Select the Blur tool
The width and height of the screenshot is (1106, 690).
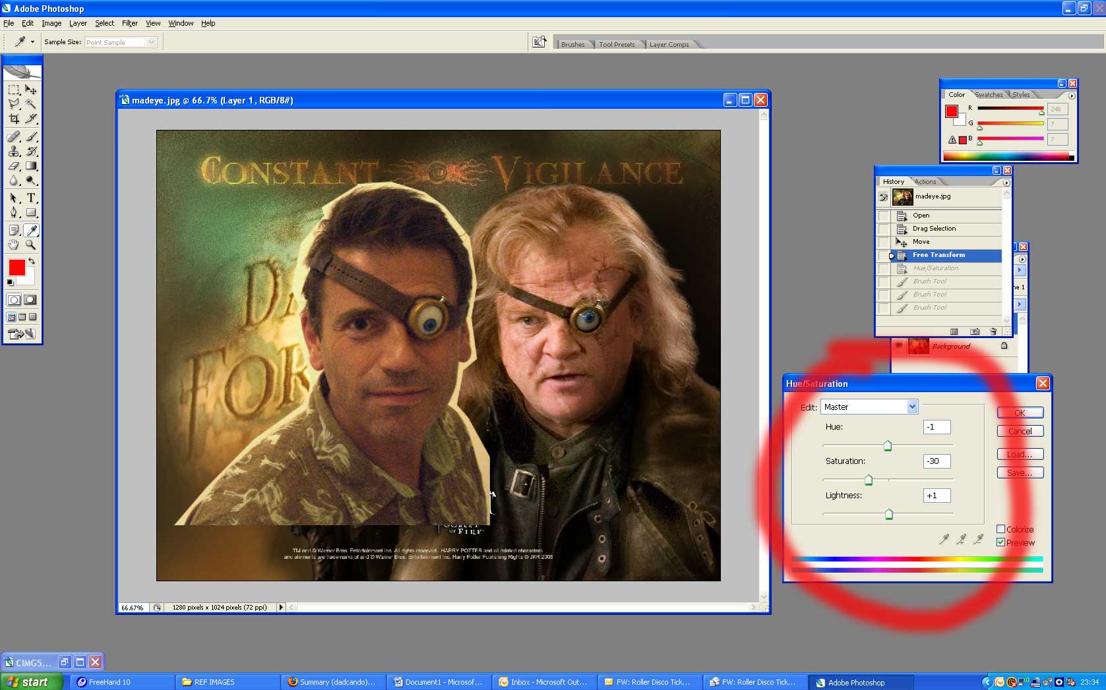14,181
